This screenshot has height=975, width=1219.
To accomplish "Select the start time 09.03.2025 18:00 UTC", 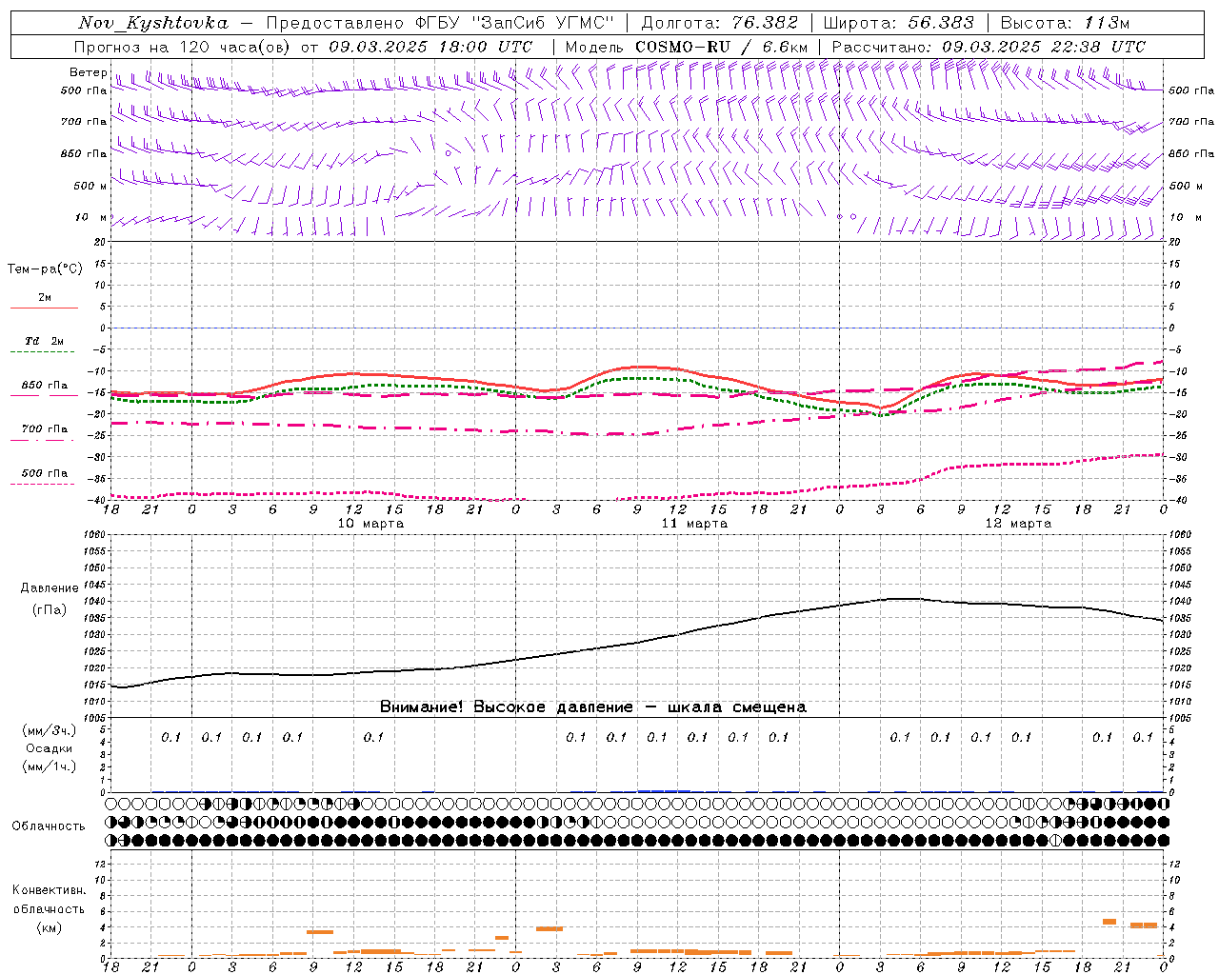I will click(x=430, y=47).
